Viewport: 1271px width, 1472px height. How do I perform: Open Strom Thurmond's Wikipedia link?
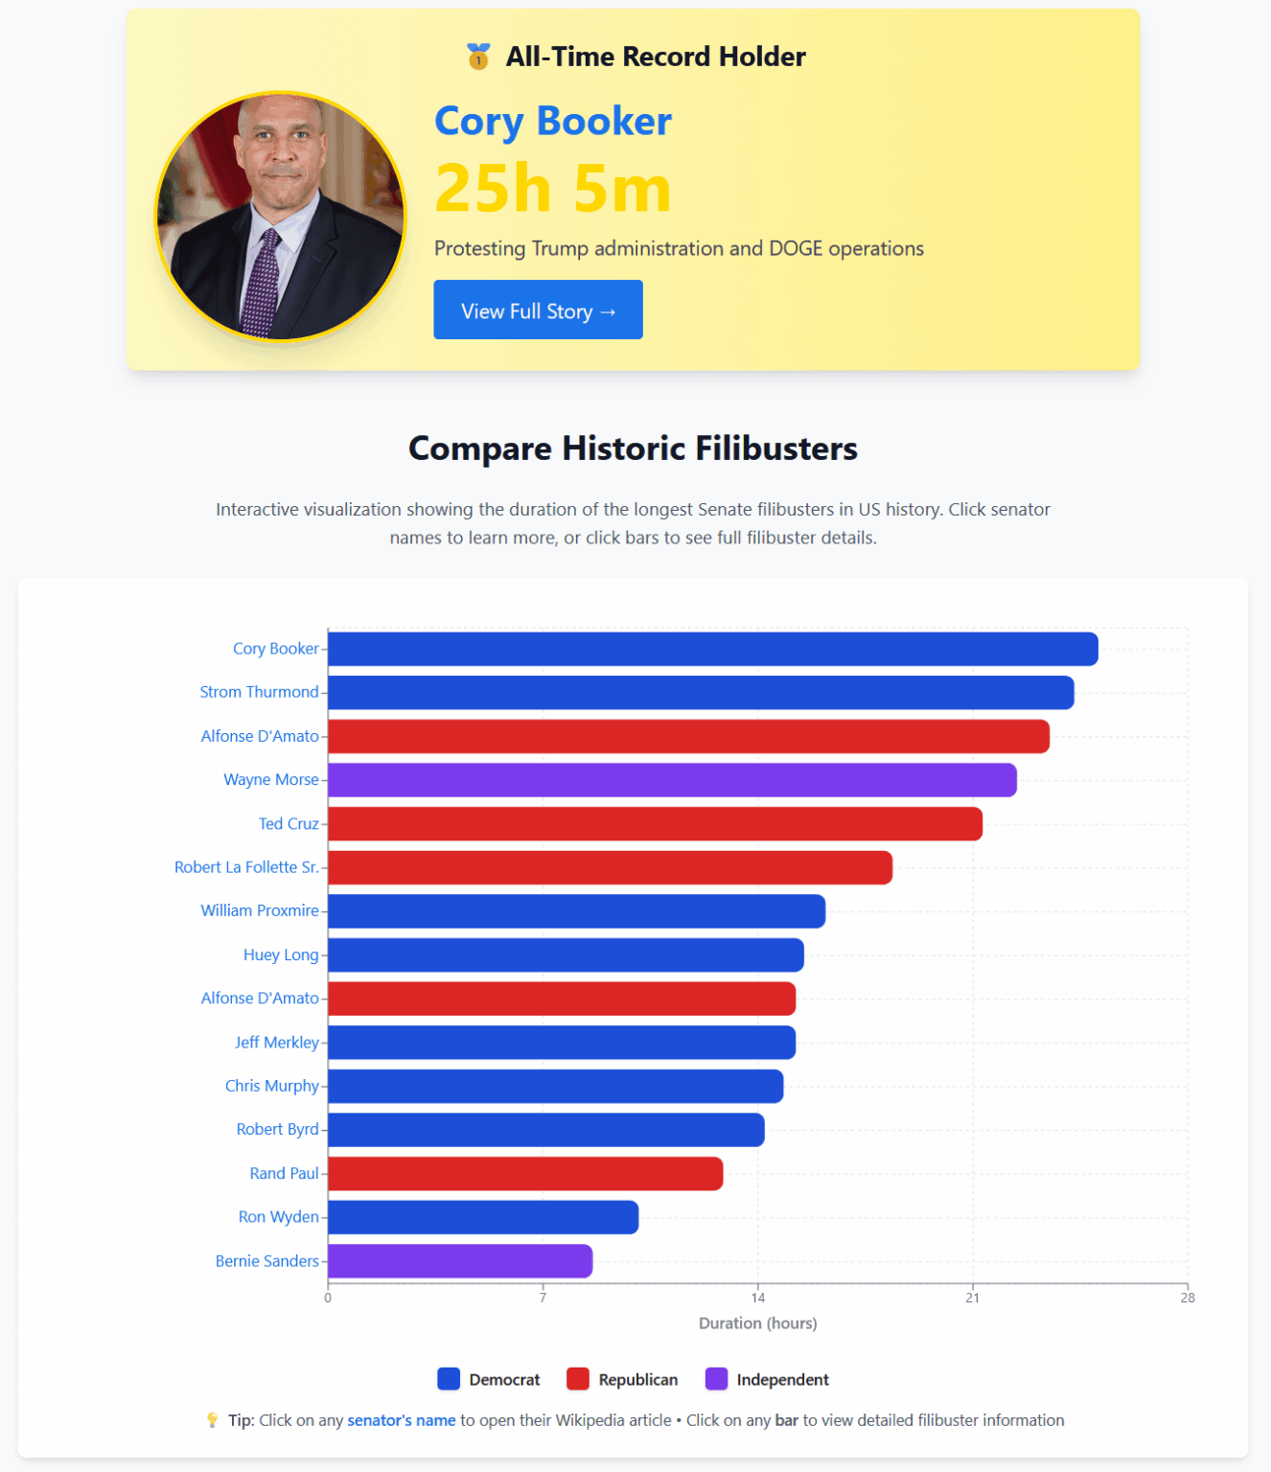260,691
